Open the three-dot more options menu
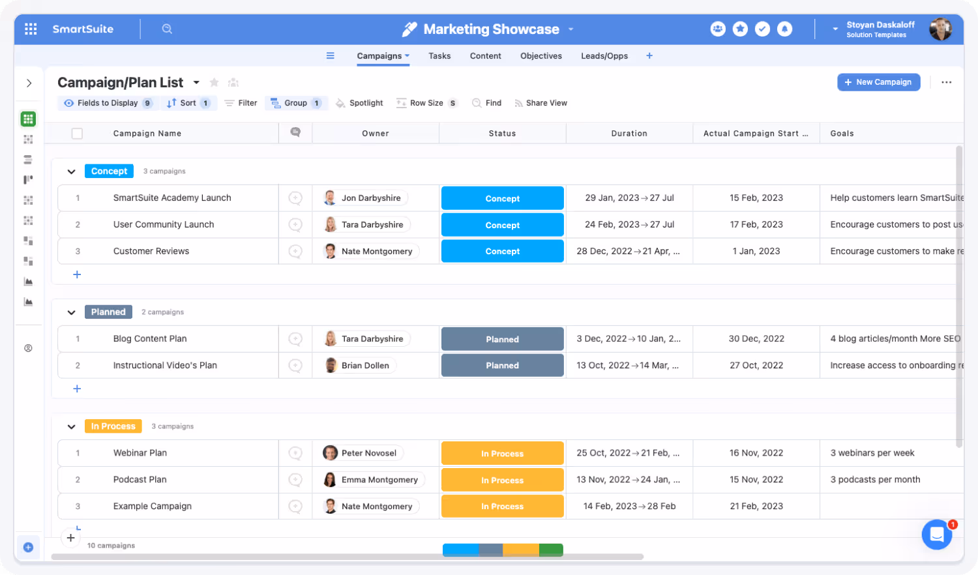 click(x=946, y=82)
